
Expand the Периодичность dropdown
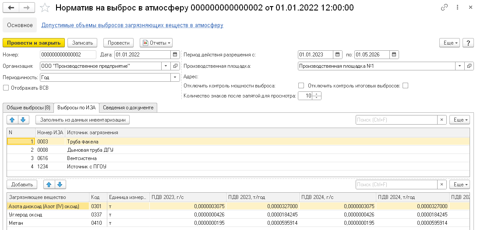click(x=175, y=77)
